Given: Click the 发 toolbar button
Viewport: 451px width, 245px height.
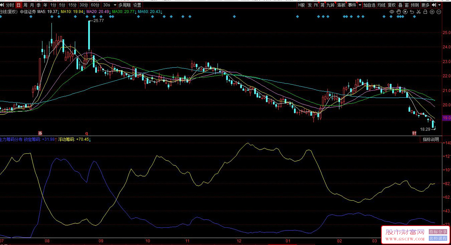Looking at the screenshot, I should coord(310,5).
